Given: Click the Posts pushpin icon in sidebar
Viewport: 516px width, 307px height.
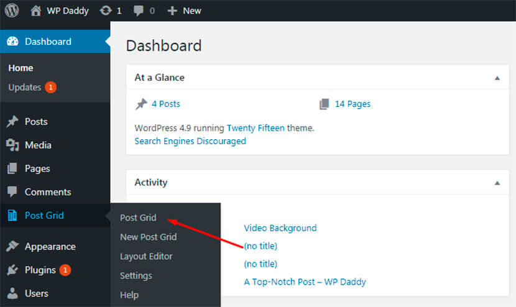Looking at the screenshot, I should pyautogui.click(x=12, y=121).
